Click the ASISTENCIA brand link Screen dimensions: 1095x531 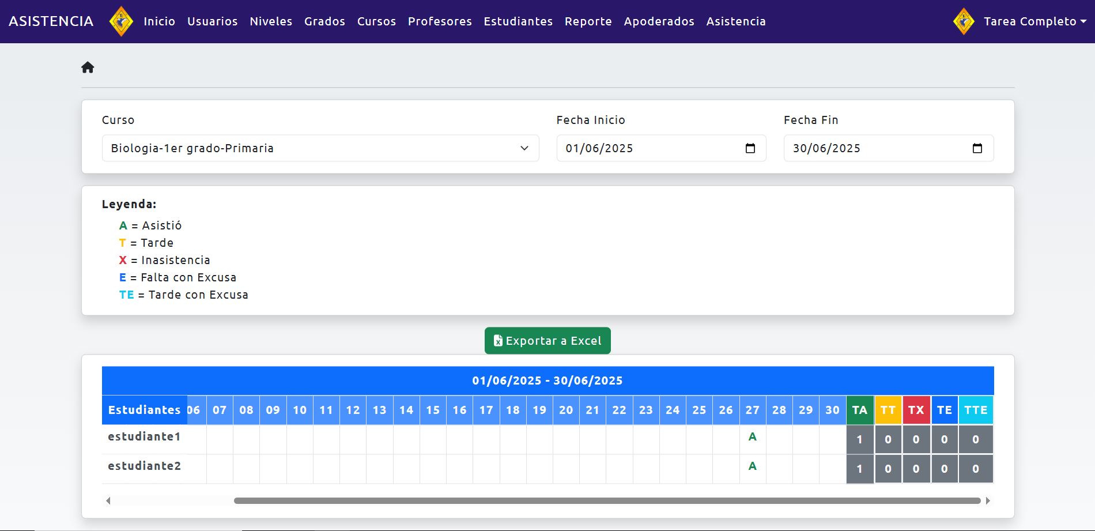tap(51, 21)
